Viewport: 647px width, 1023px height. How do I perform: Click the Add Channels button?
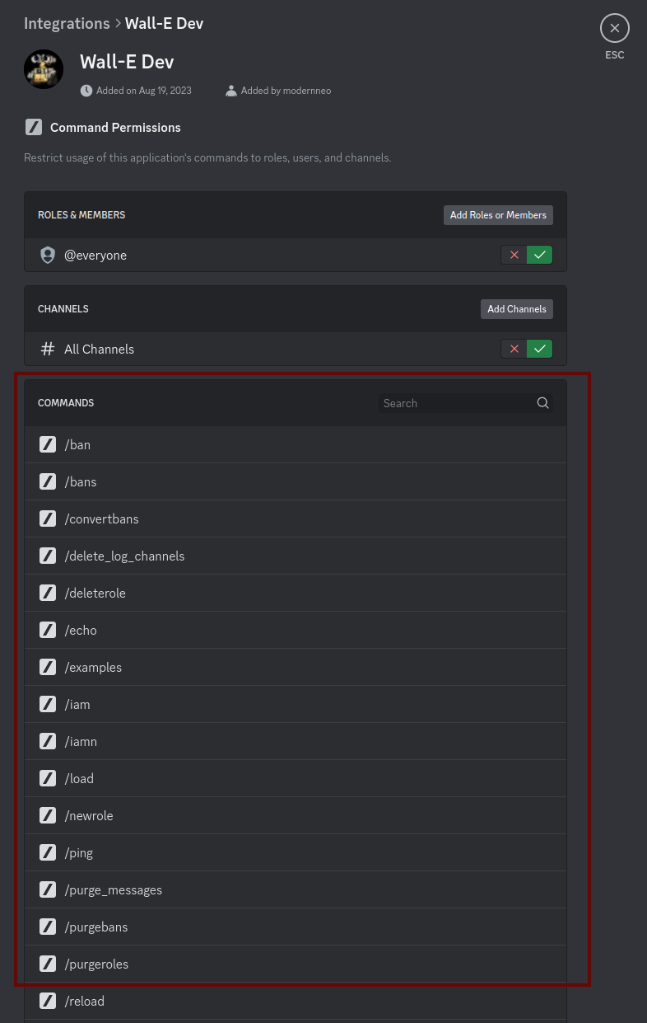(x=517, y=308)
